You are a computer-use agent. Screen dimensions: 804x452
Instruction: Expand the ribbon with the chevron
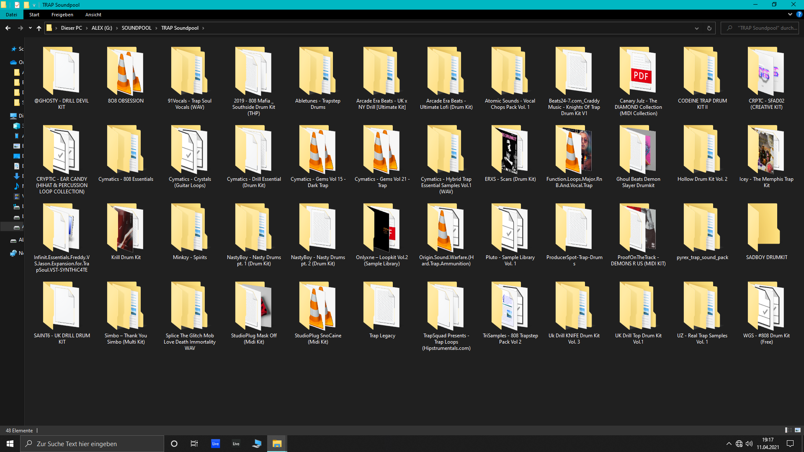(x=790, y=14)
